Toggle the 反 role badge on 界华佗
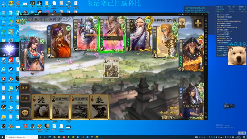247x139 pixels. 148,21
